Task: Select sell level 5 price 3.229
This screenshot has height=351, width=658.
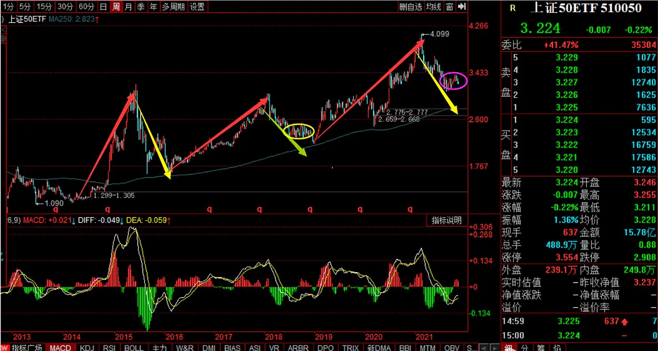Action: [566, 58]
